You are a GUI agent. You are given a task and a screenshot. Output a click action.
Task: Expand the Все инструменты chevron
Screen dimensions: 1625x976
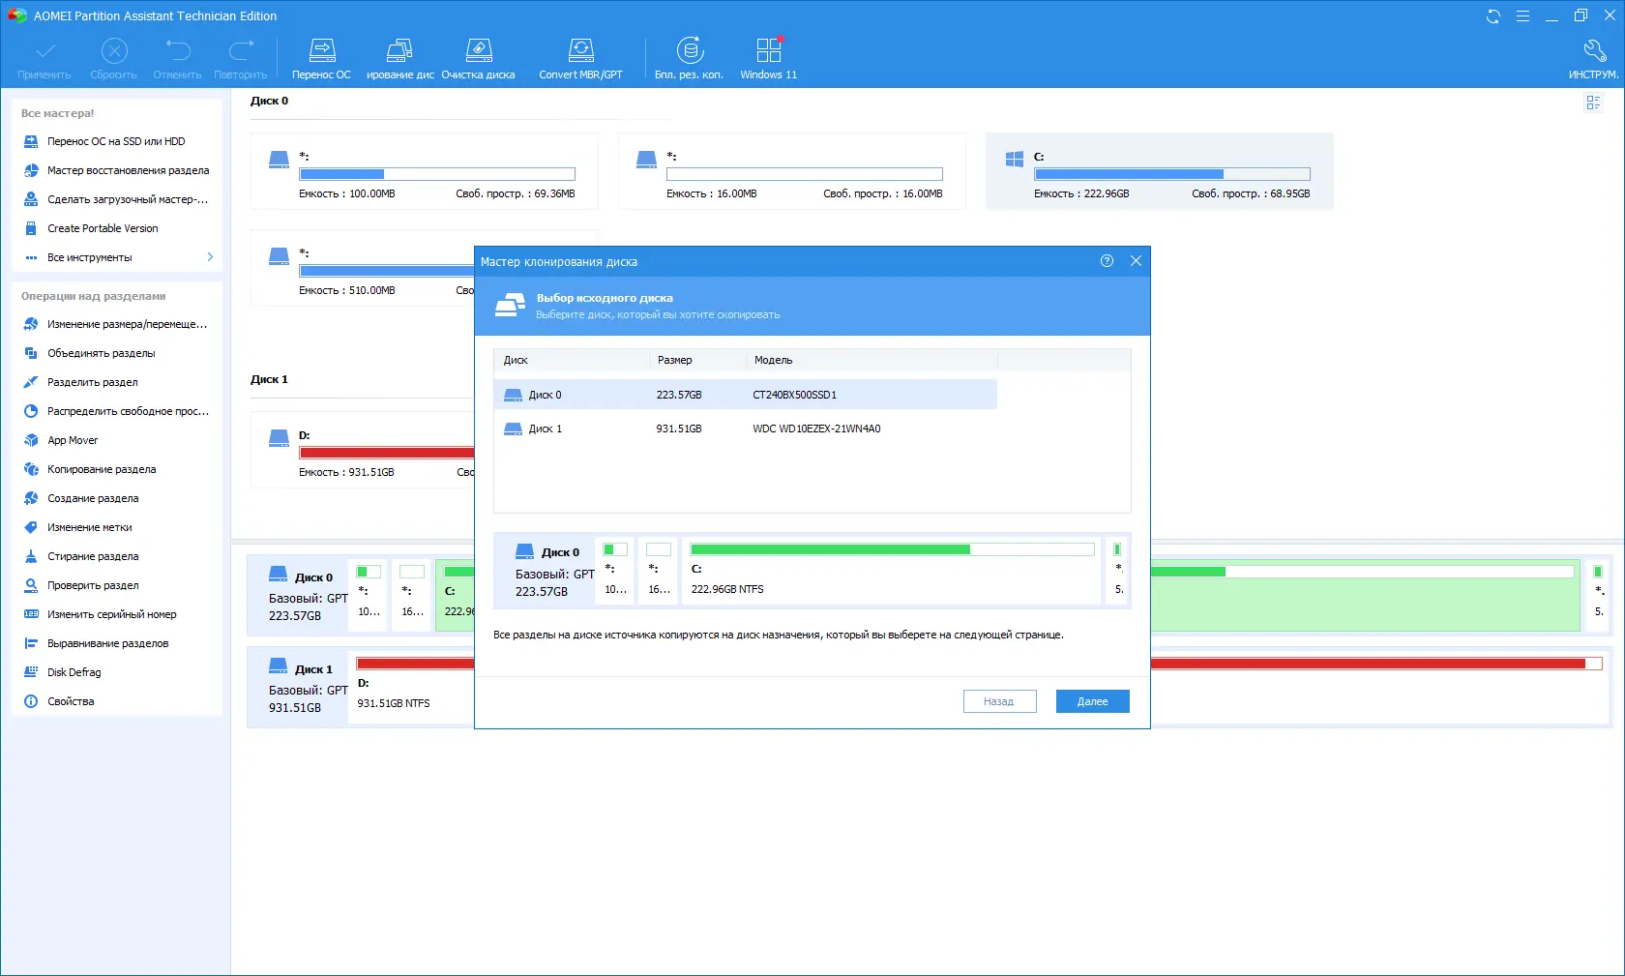pyautogui.click(x=210, y=257)
